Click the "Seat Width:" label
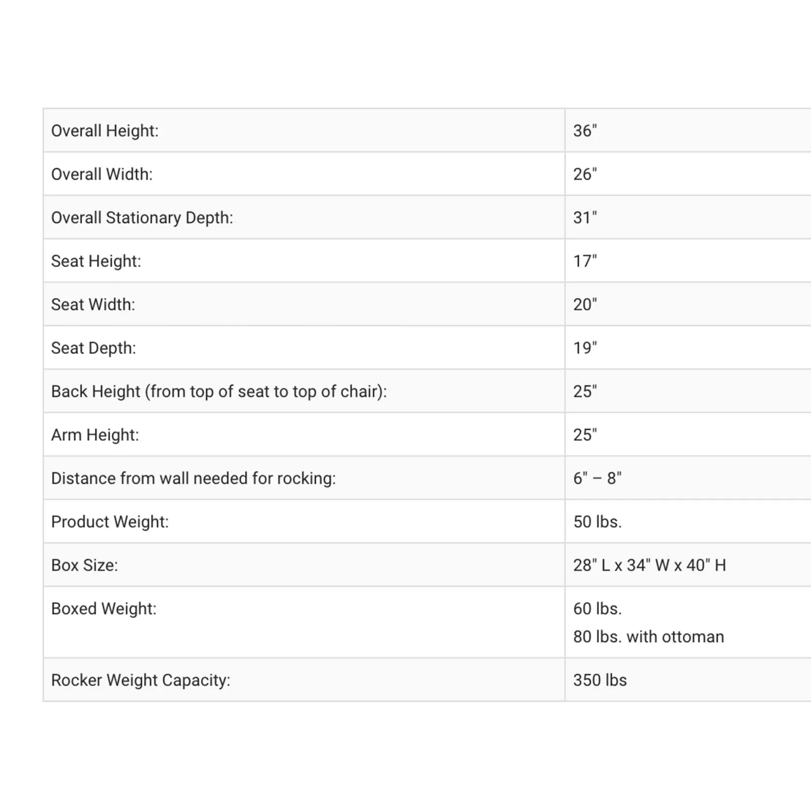The image size is (811, 811). pyautogui.click(x=93, y=305)
